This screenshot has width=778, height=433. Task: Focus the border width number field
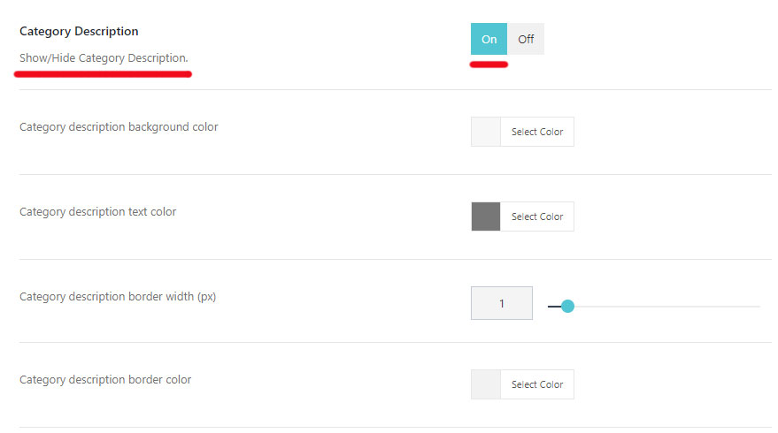[502, 303]
